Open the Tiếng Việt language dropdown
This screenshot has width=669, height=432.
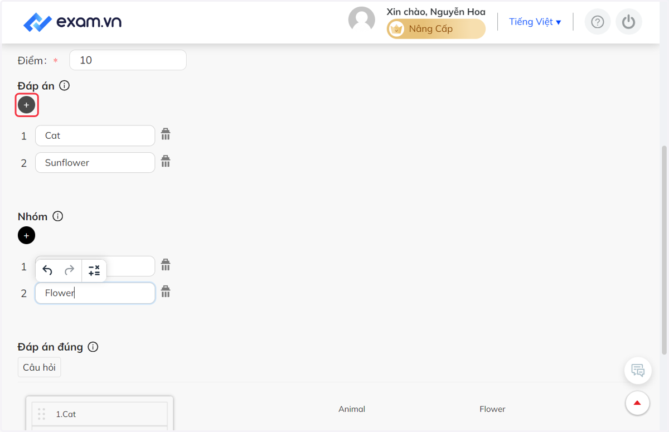click(x=535, y=22)
